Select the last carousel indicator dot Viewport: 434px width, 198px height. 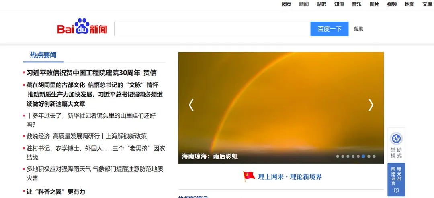tap(374, 156)
